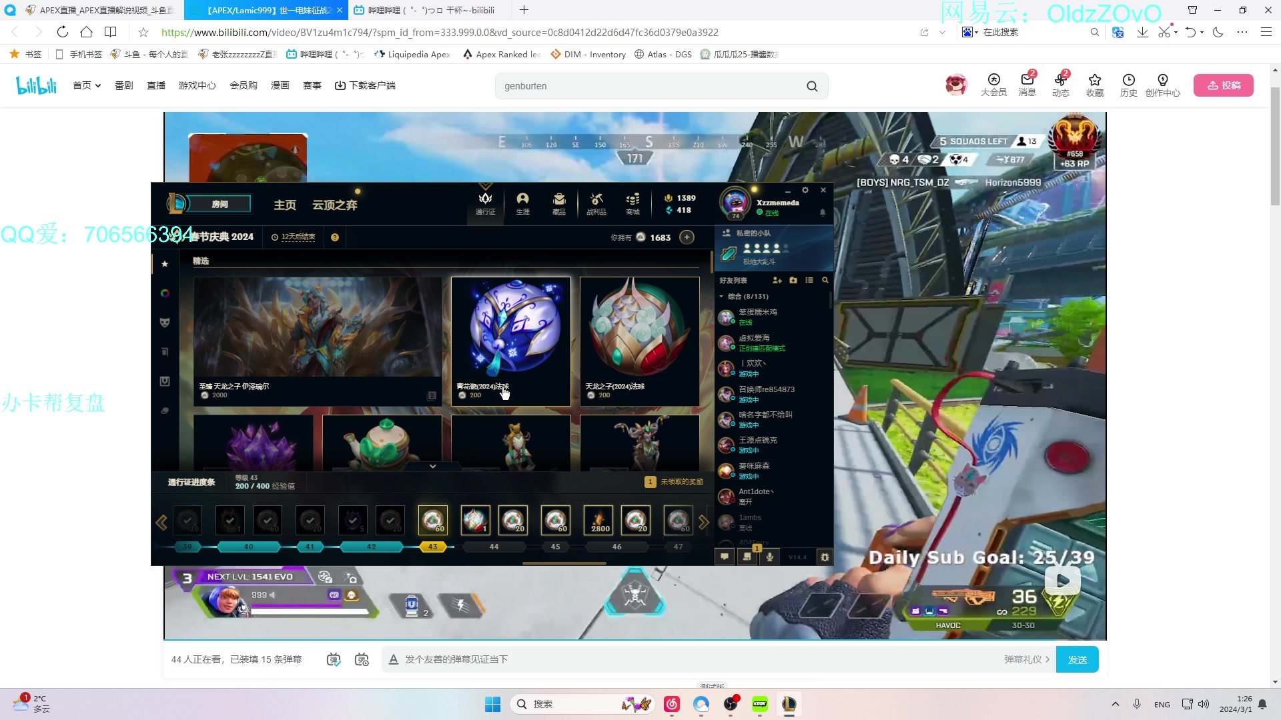Open 历史 history clock icon
The height and width of the screenshot is (720, 1281).
click(x=1129, y=85)
